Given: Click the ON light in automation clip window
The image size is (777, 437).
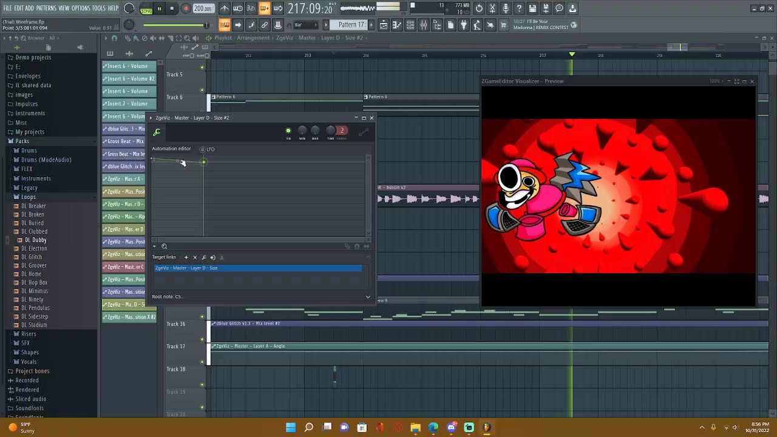Looking at the screenshot, I should pyautogui.click(x=288, y=130).
